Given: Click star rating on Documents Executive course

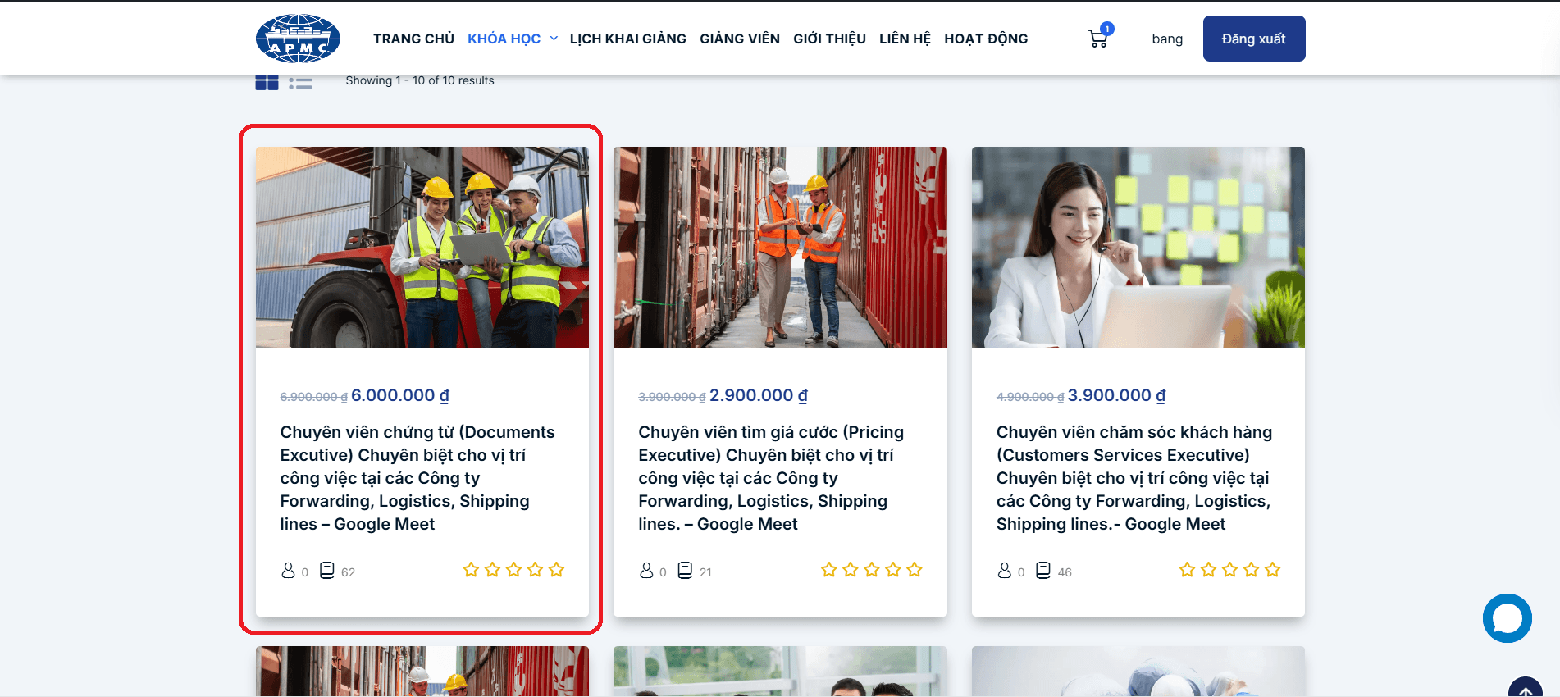Looking at the screenshot, I should [x=513, y=570].
